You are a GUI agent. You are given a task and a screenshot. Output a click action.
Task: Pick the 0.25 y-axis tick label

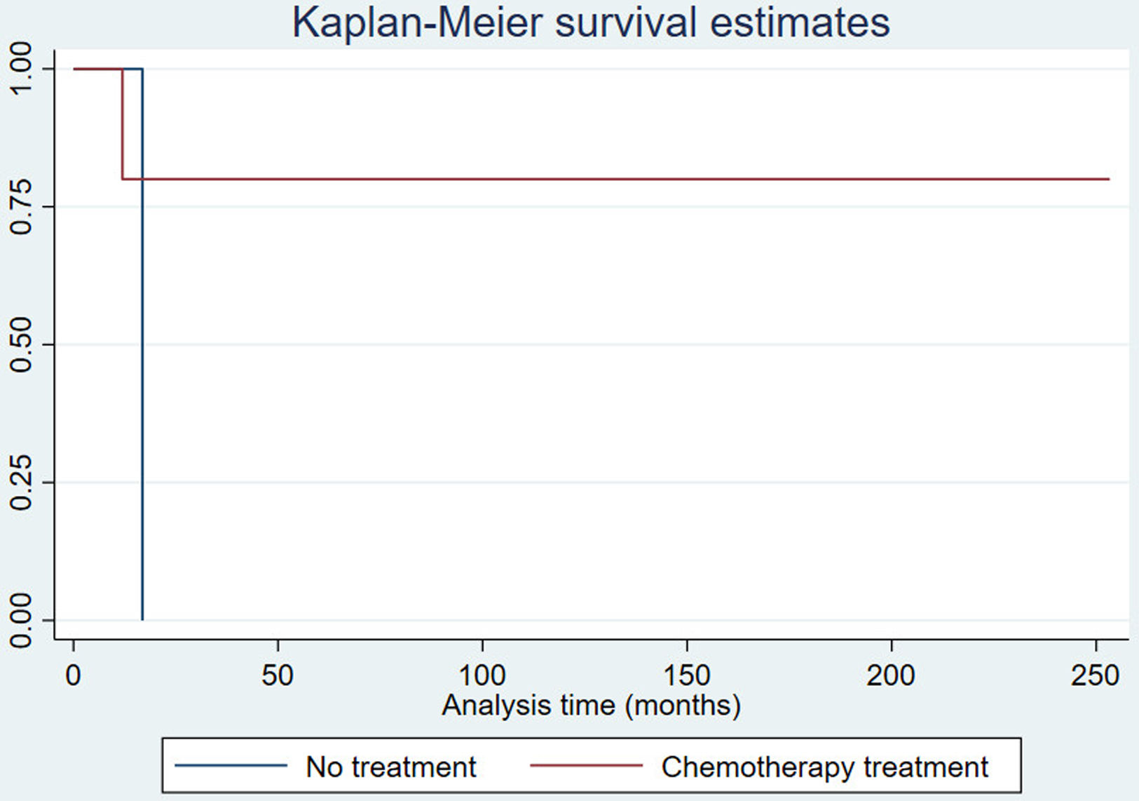point(22,483)
